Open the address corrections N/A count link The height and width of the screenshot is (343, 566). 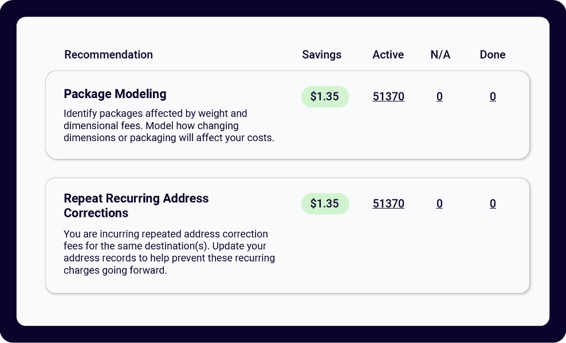(x=439, y=204)
